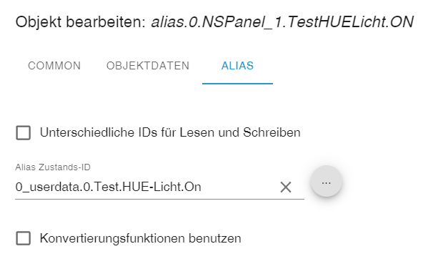Click the underline below the Alias Zustands-ID field
Viewport: 428px width, 279px height.
click(159, 199)
